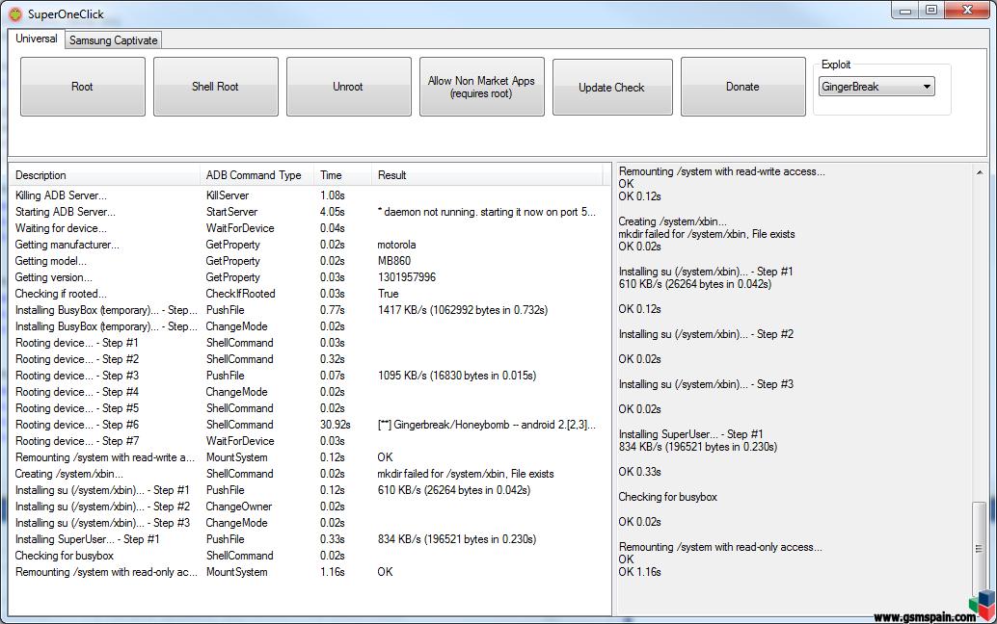
Task: Click 'Checking for busybox' in log panel
Action: [667, 497]
